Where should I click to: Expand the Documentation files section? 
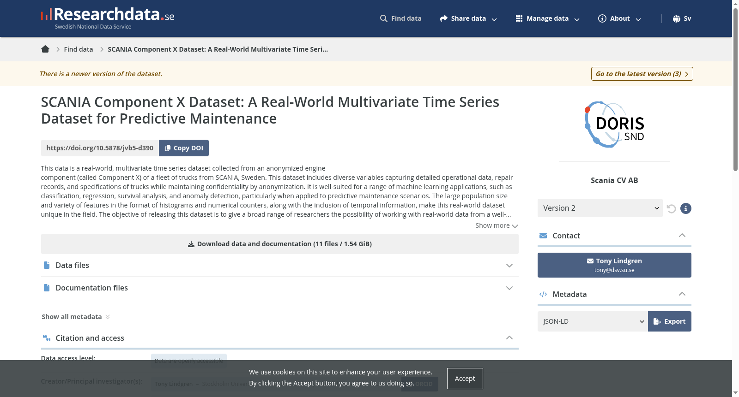(x=280, y=288)
